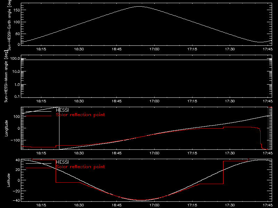Click 17:30 time label under Longitude plot

click(230, 153)
